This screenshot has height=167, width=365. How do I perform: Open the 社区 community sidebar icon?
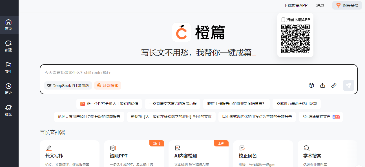8,110
